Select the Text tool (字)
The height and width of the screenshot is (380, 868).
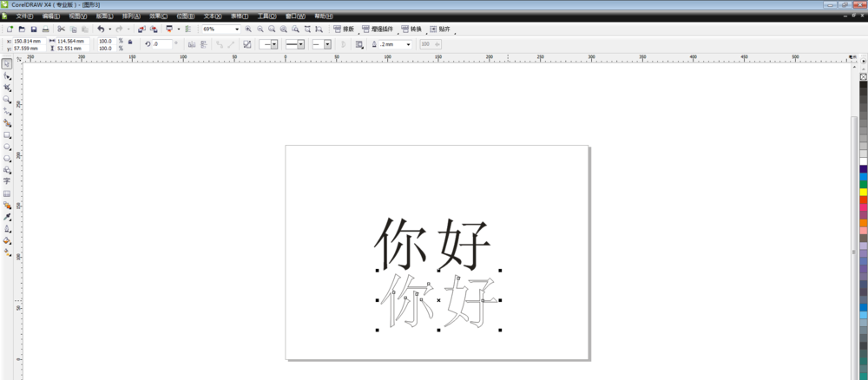(x=7, y=181)
